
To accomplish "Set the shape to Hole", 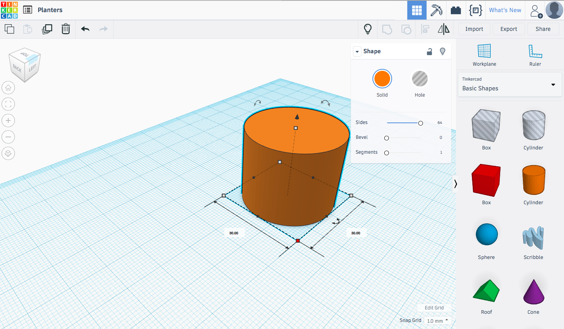I will [419, 79].
